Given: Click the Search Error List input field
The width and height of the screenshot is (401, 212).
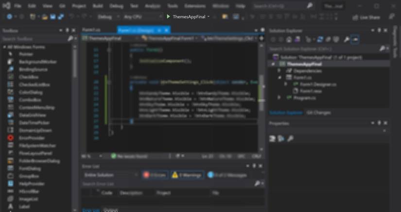Looking at the screenshot, I should point(168,184).
